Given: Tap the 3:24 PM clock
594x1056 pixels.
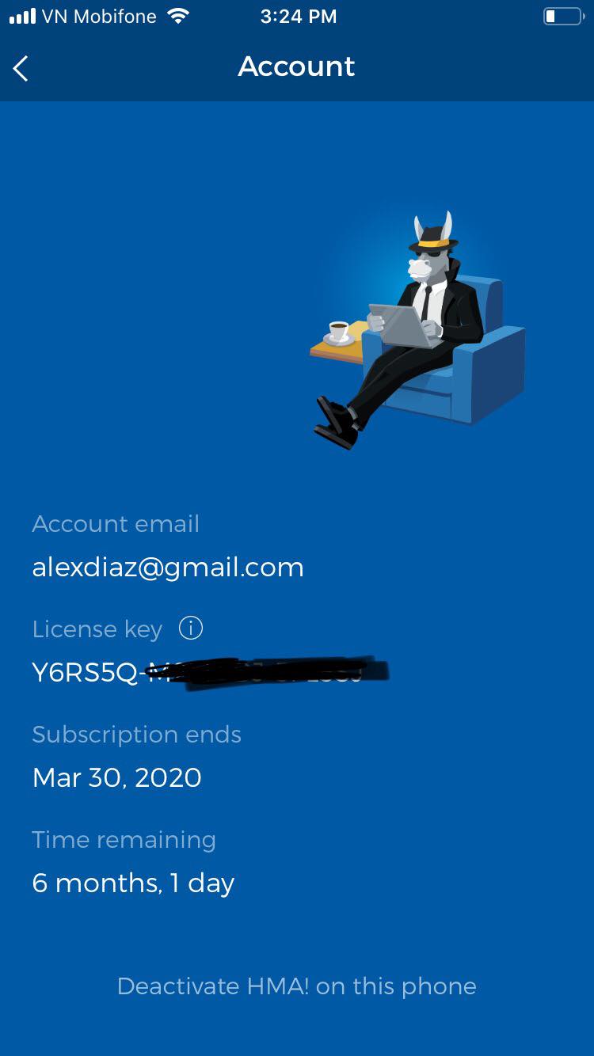Looking at the screenshot, I should coord(299,17).
